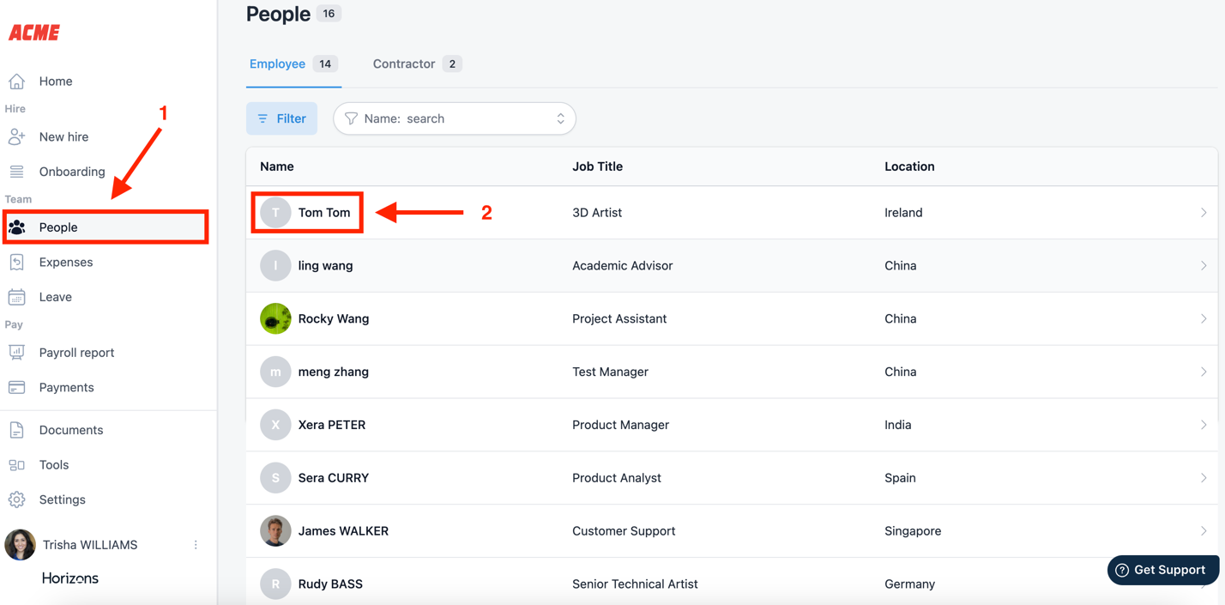
Task: Click the Leave calendar icon
Action: click(x=16, y=297)
